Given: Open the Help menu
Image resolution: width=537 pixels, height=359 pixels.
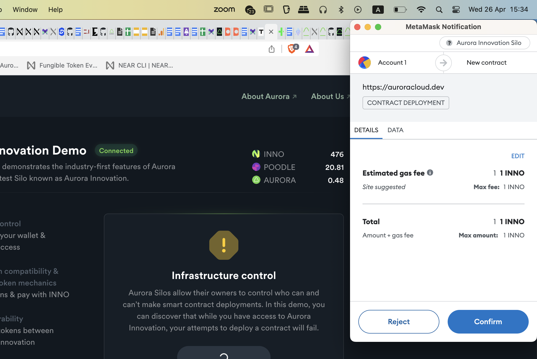Looking at the screenshot, I should 55,10.
